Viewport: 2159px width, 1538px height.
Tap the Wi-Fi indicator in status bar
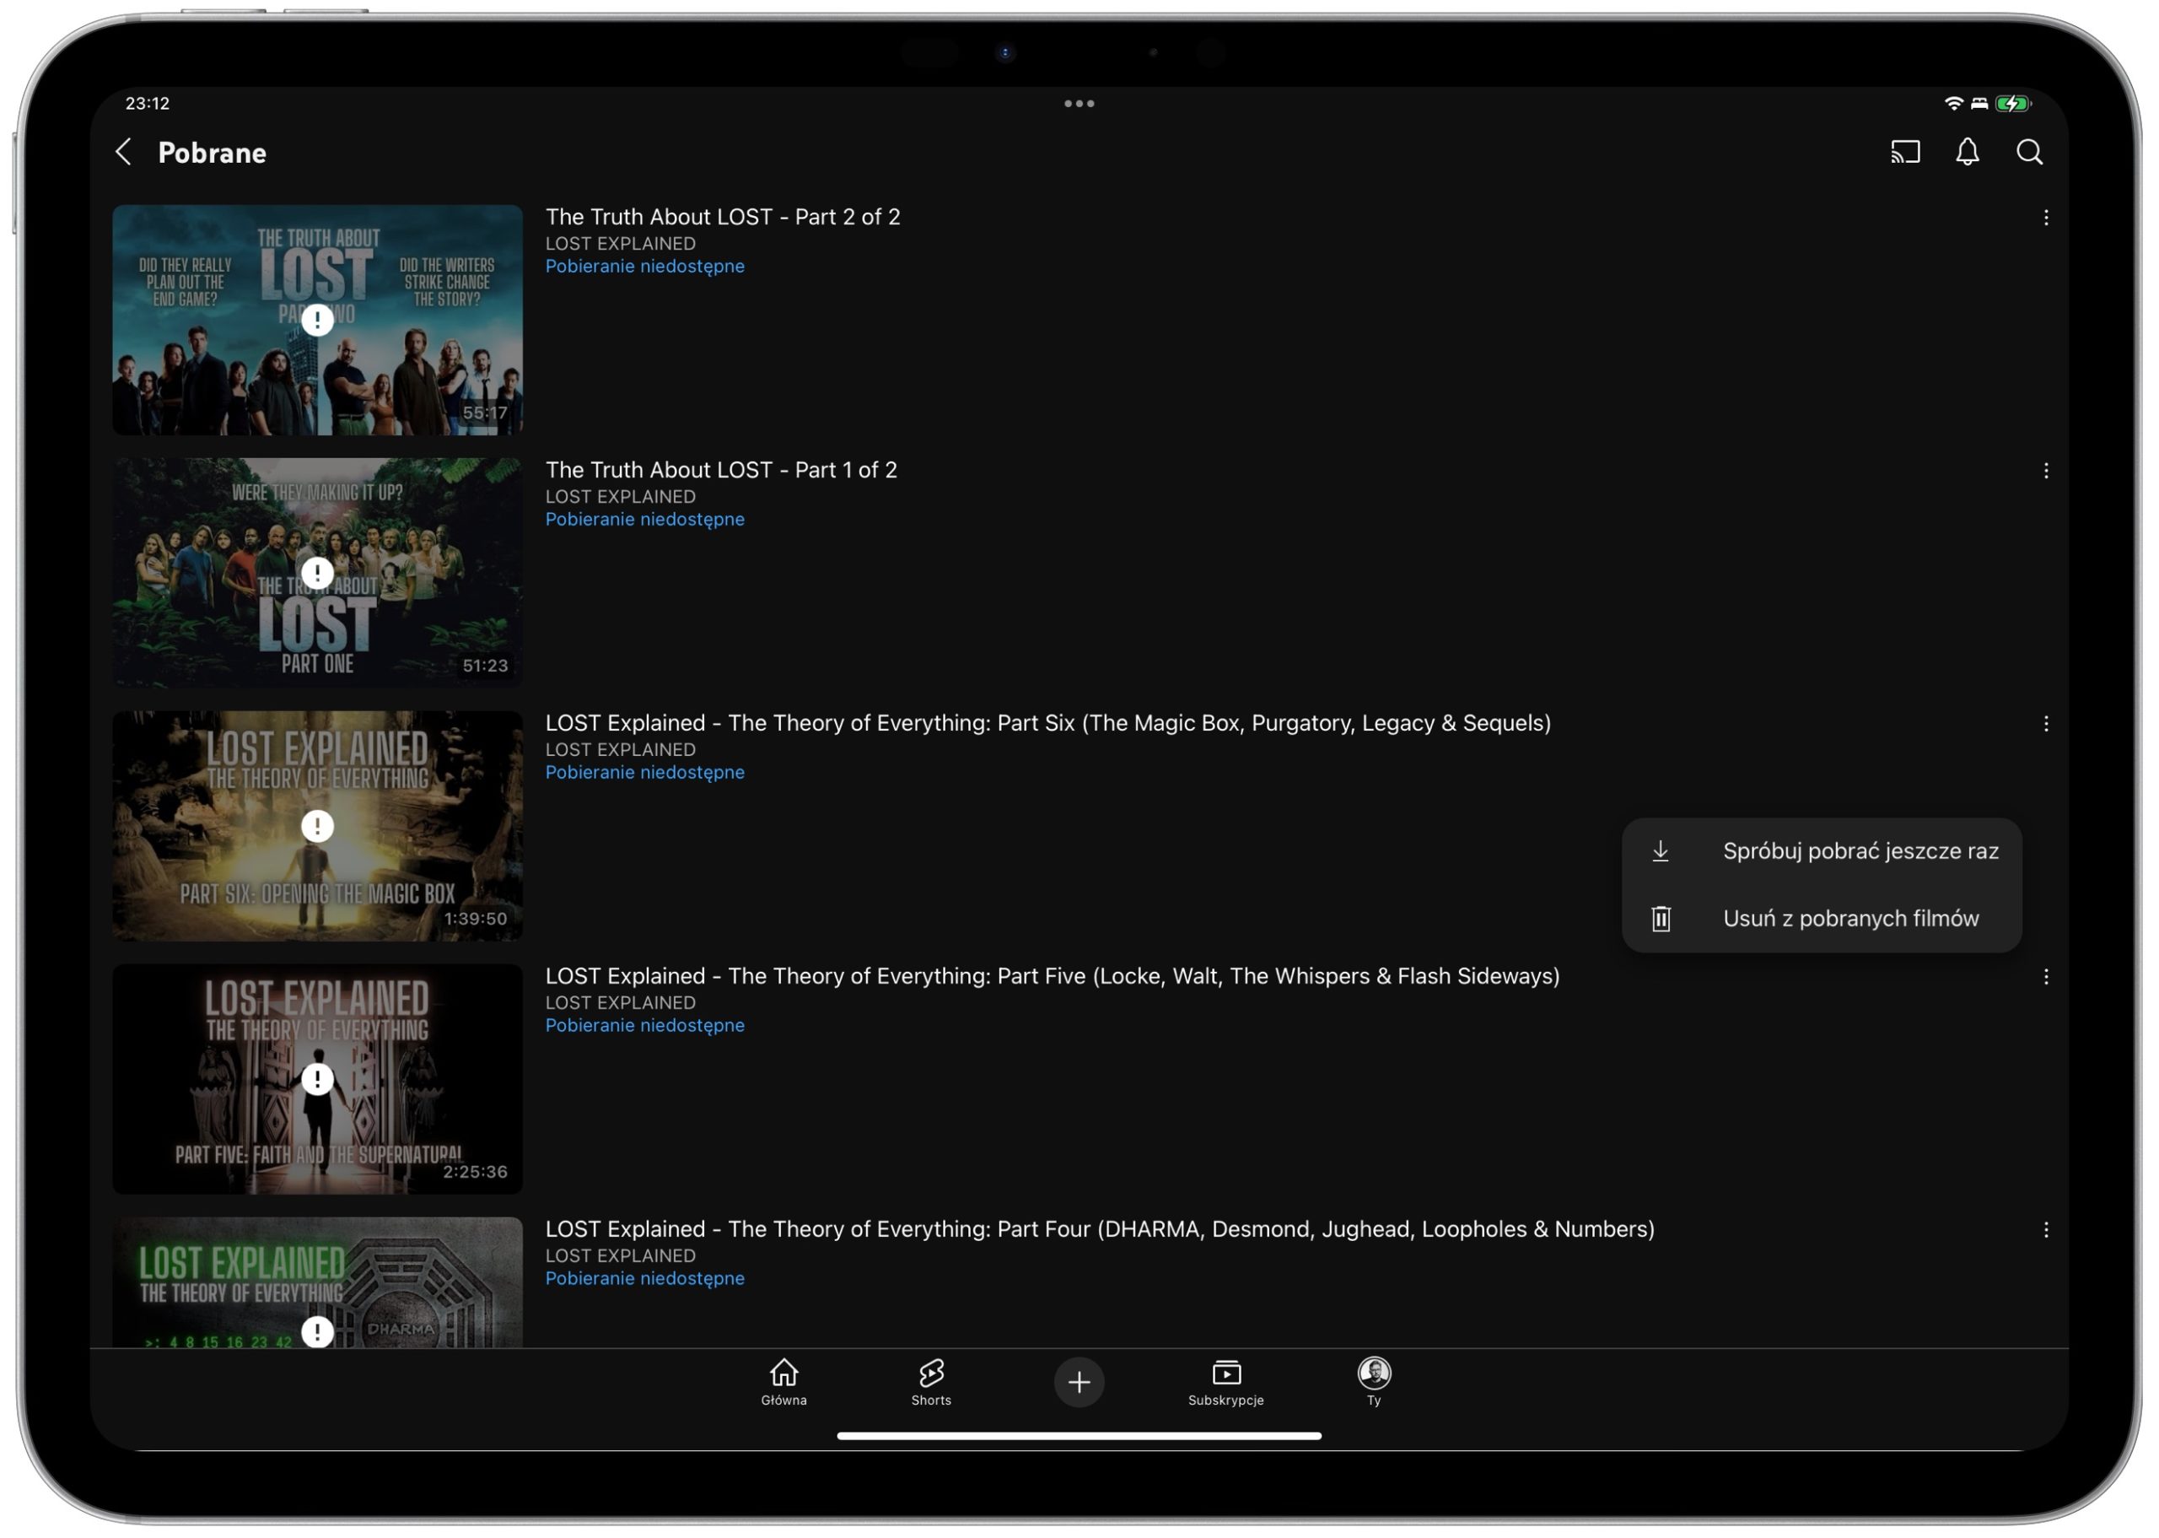1952,103
